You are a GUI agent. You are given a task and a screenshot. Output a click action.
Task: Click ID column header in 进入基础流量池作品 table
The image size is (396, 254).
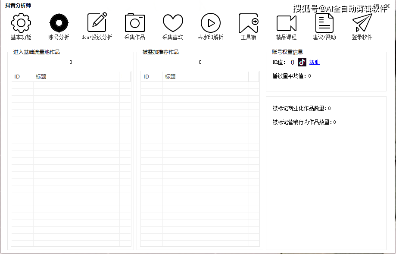[x=22, y=77]
